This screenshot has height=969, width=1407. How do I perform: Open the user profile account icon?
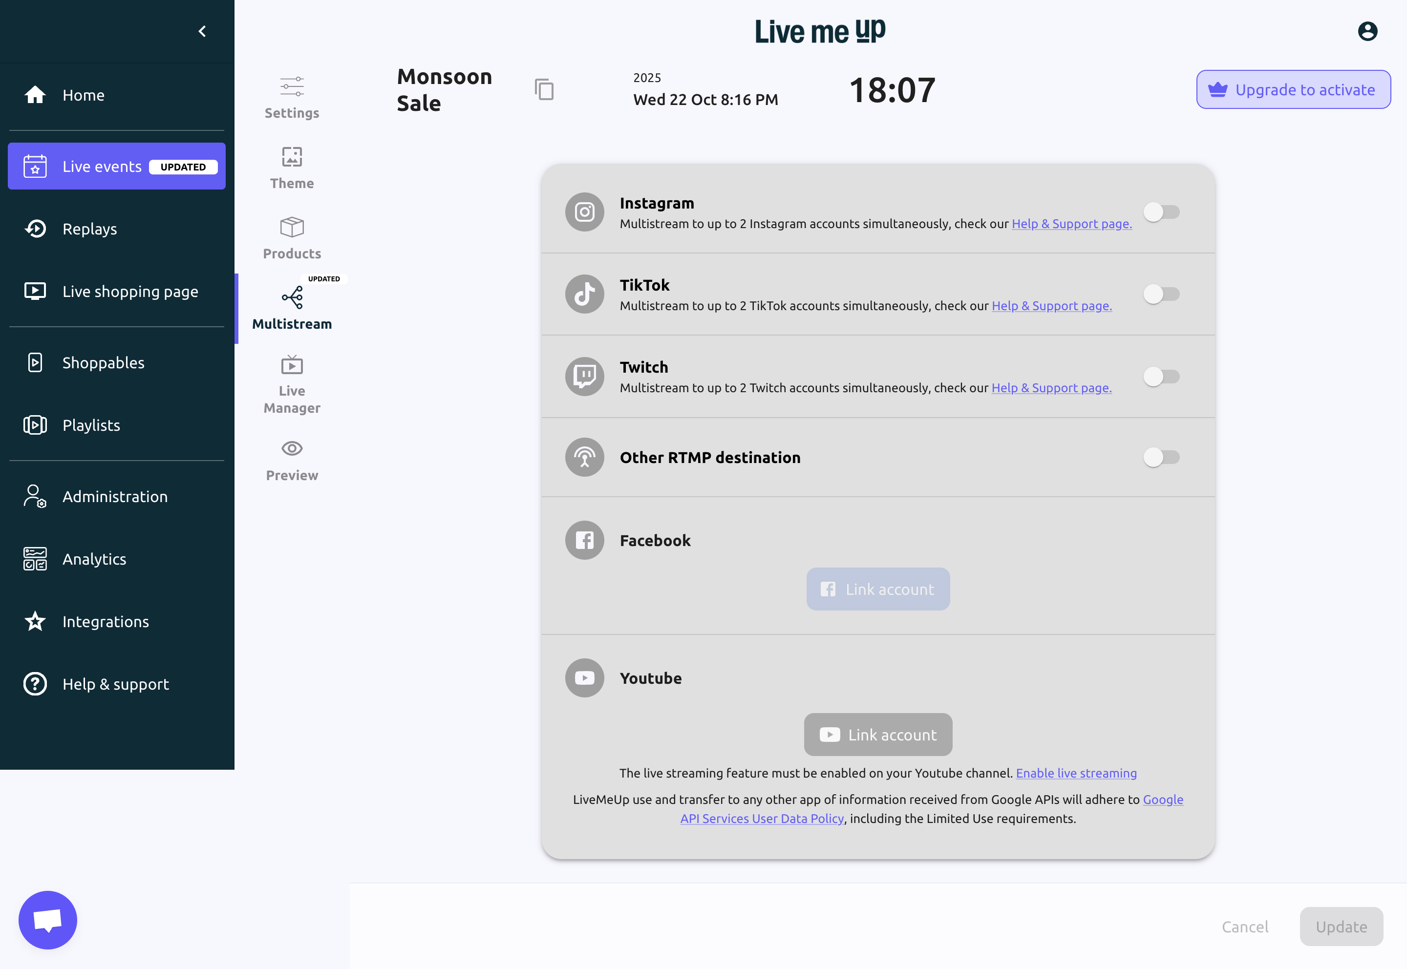pyautogui.click(x=1367, y=32)
